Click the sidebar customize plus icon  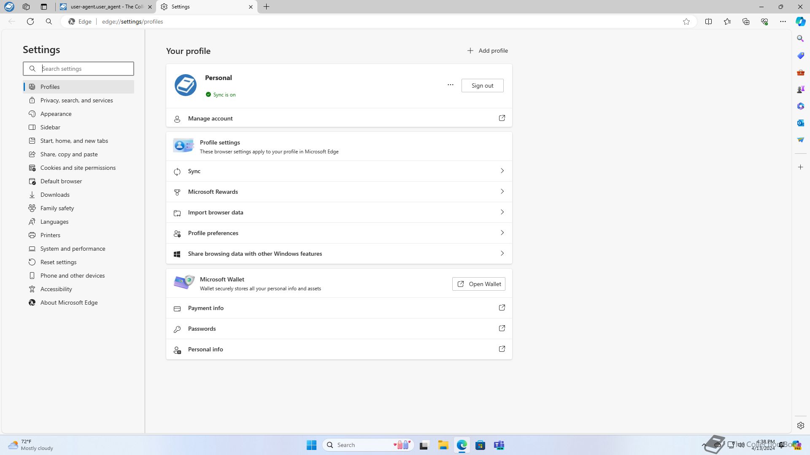pos(801,167)
